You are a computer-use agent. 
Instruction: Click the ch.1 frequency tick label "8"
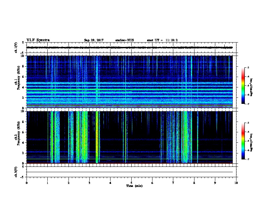[23, 66]
